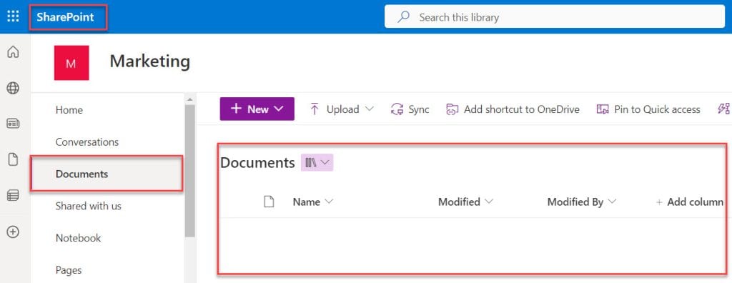Click the search magnifier icon
The image size is (732, 283).
click(403, 17)
